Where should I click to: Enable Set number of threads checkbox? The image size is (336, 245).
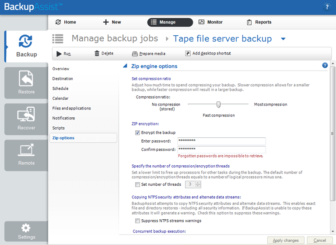pyautogui.click(x=137, y=184)
